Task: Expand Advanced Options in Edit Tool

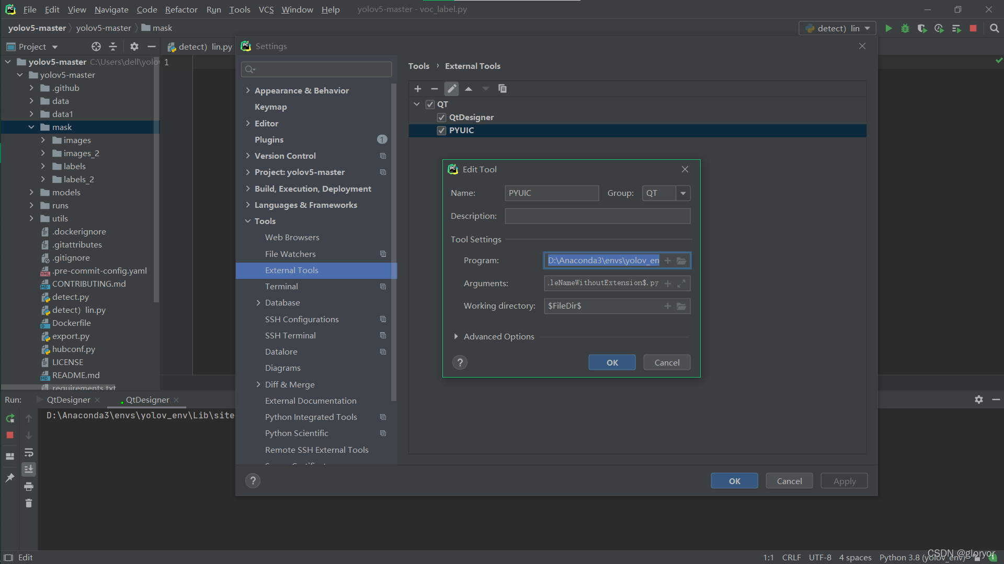Action: point(455,336)
